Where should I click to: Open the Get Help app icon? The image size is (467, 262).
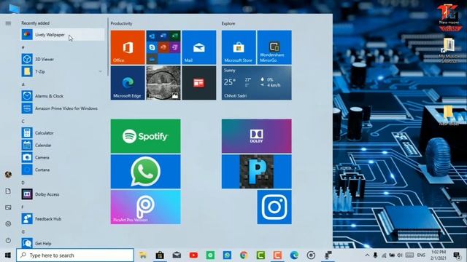point(27,243)
